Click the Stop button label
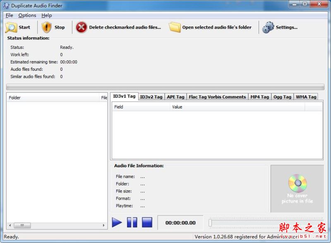The height and width of the screenshot is (243, 331). click(x=60, y=27)
